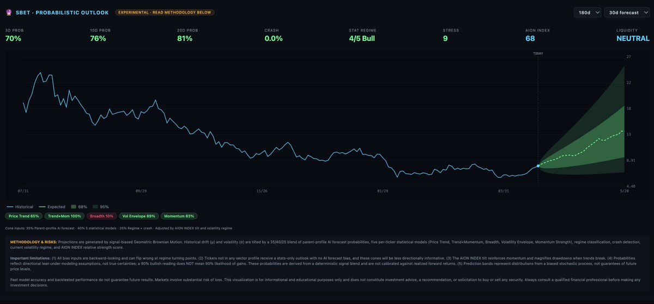Open the 180d history range dropdown

tap(588, 12)
